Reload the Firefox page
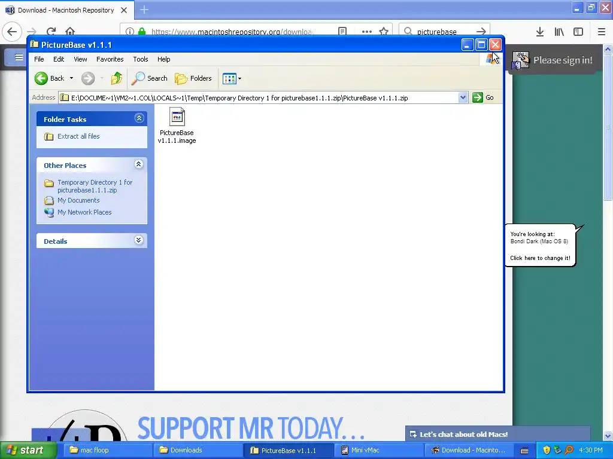The image size is (613, 459). pyautogui.click(x=51, y=31)
